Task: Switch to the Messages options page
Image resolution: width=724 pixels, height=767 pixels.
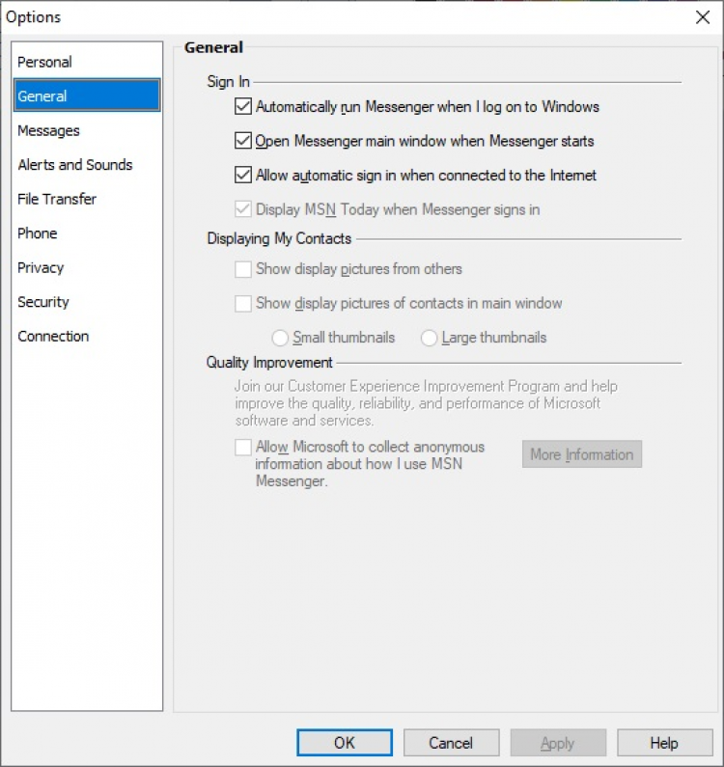Action: [x=87, y=130]
